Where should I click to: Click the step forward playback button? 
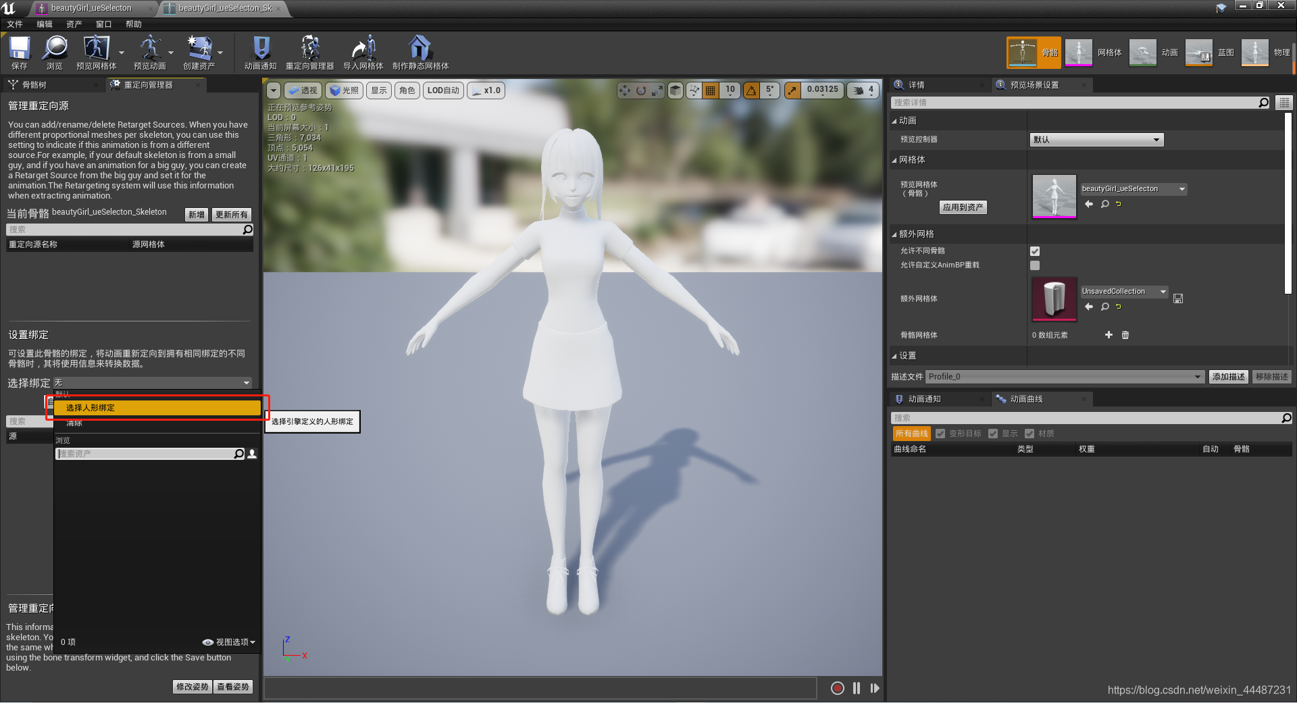tap(875, 688)
